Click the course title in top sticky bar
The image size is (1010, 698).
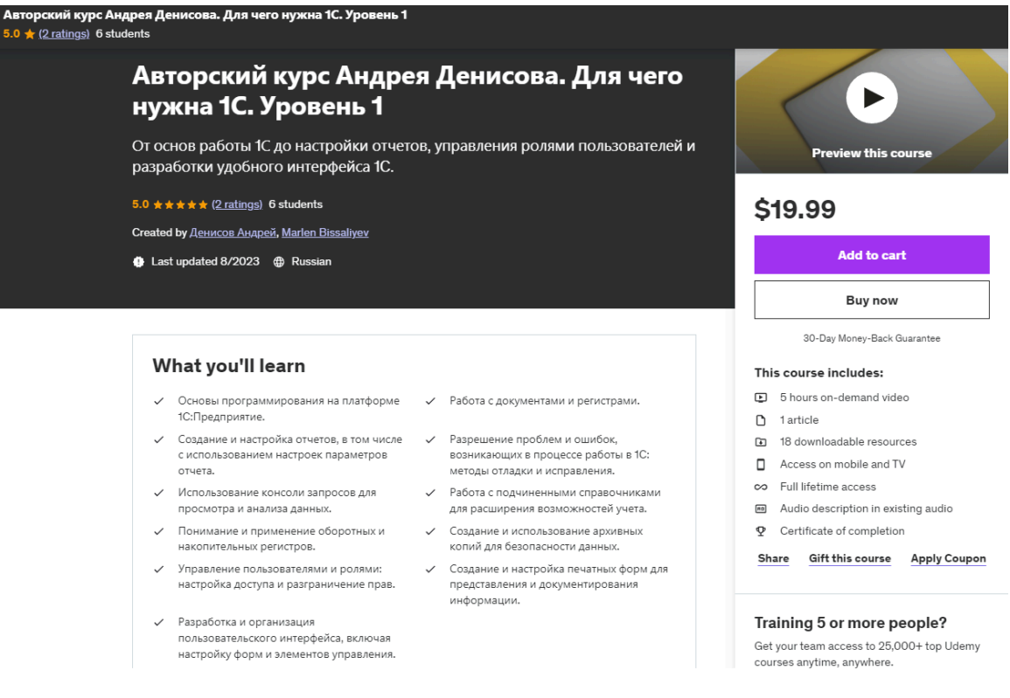(x=205, y=15)
